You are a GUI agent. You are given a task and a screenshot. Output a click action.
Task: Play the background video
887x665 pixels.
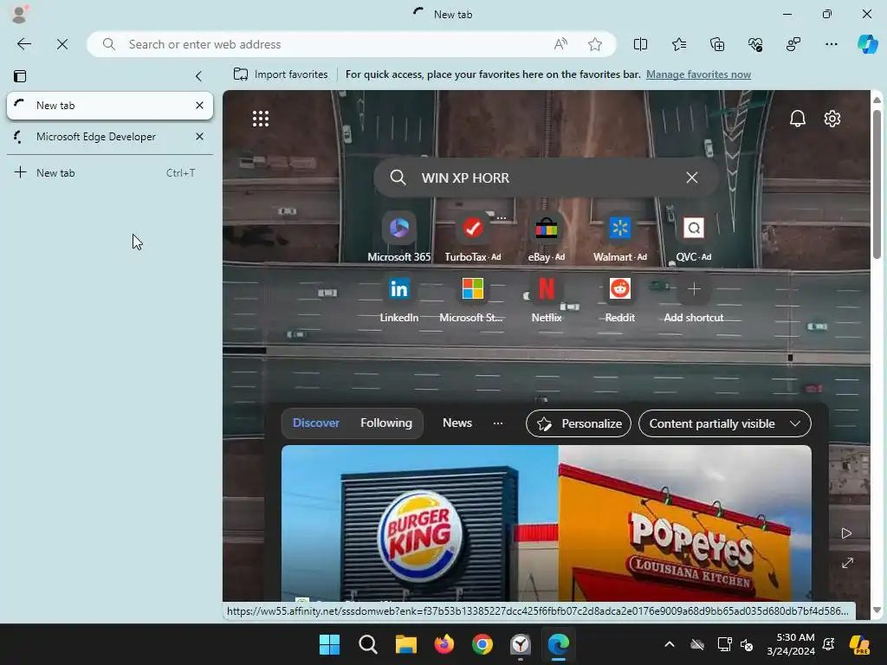point(846,533)
